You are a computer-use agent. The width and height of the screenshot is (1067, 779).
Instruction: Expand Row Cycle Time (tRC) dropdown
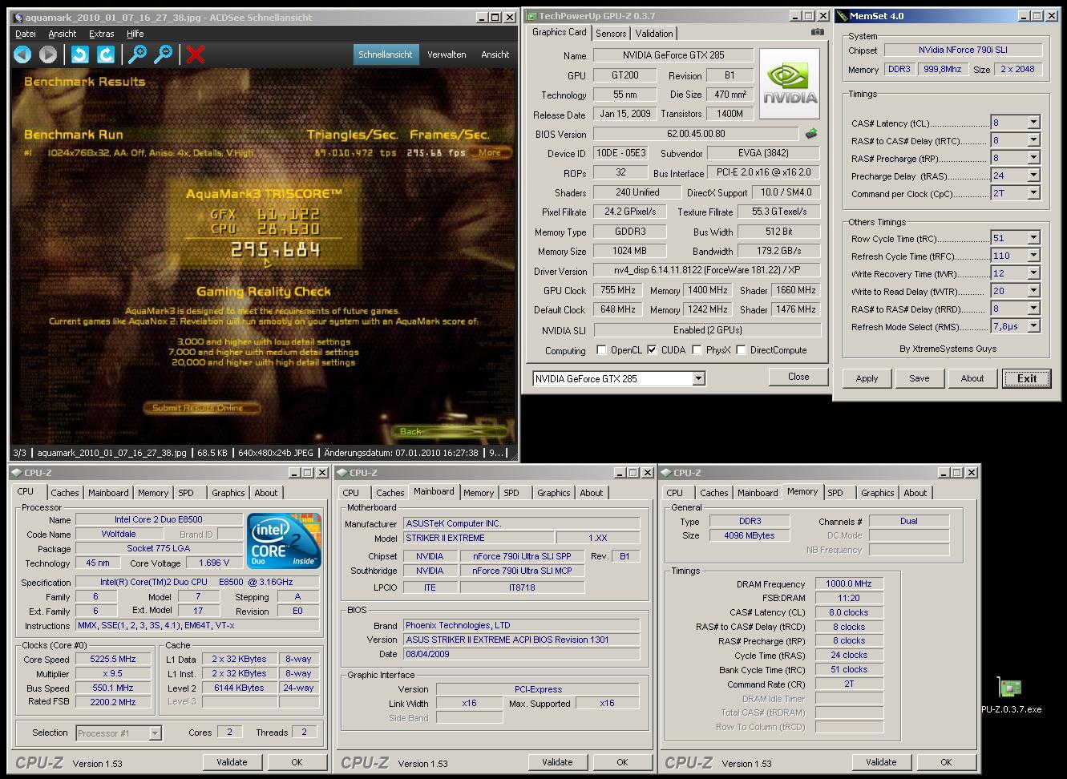tap(1033, 238)
